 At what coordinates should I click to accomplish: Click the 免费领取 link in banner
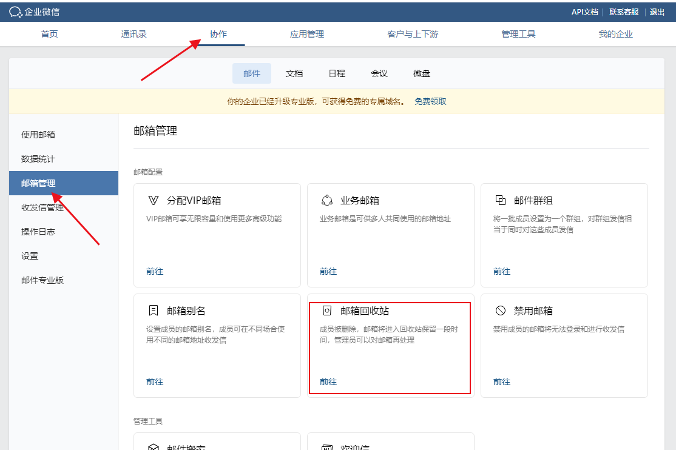coord(430,101)
